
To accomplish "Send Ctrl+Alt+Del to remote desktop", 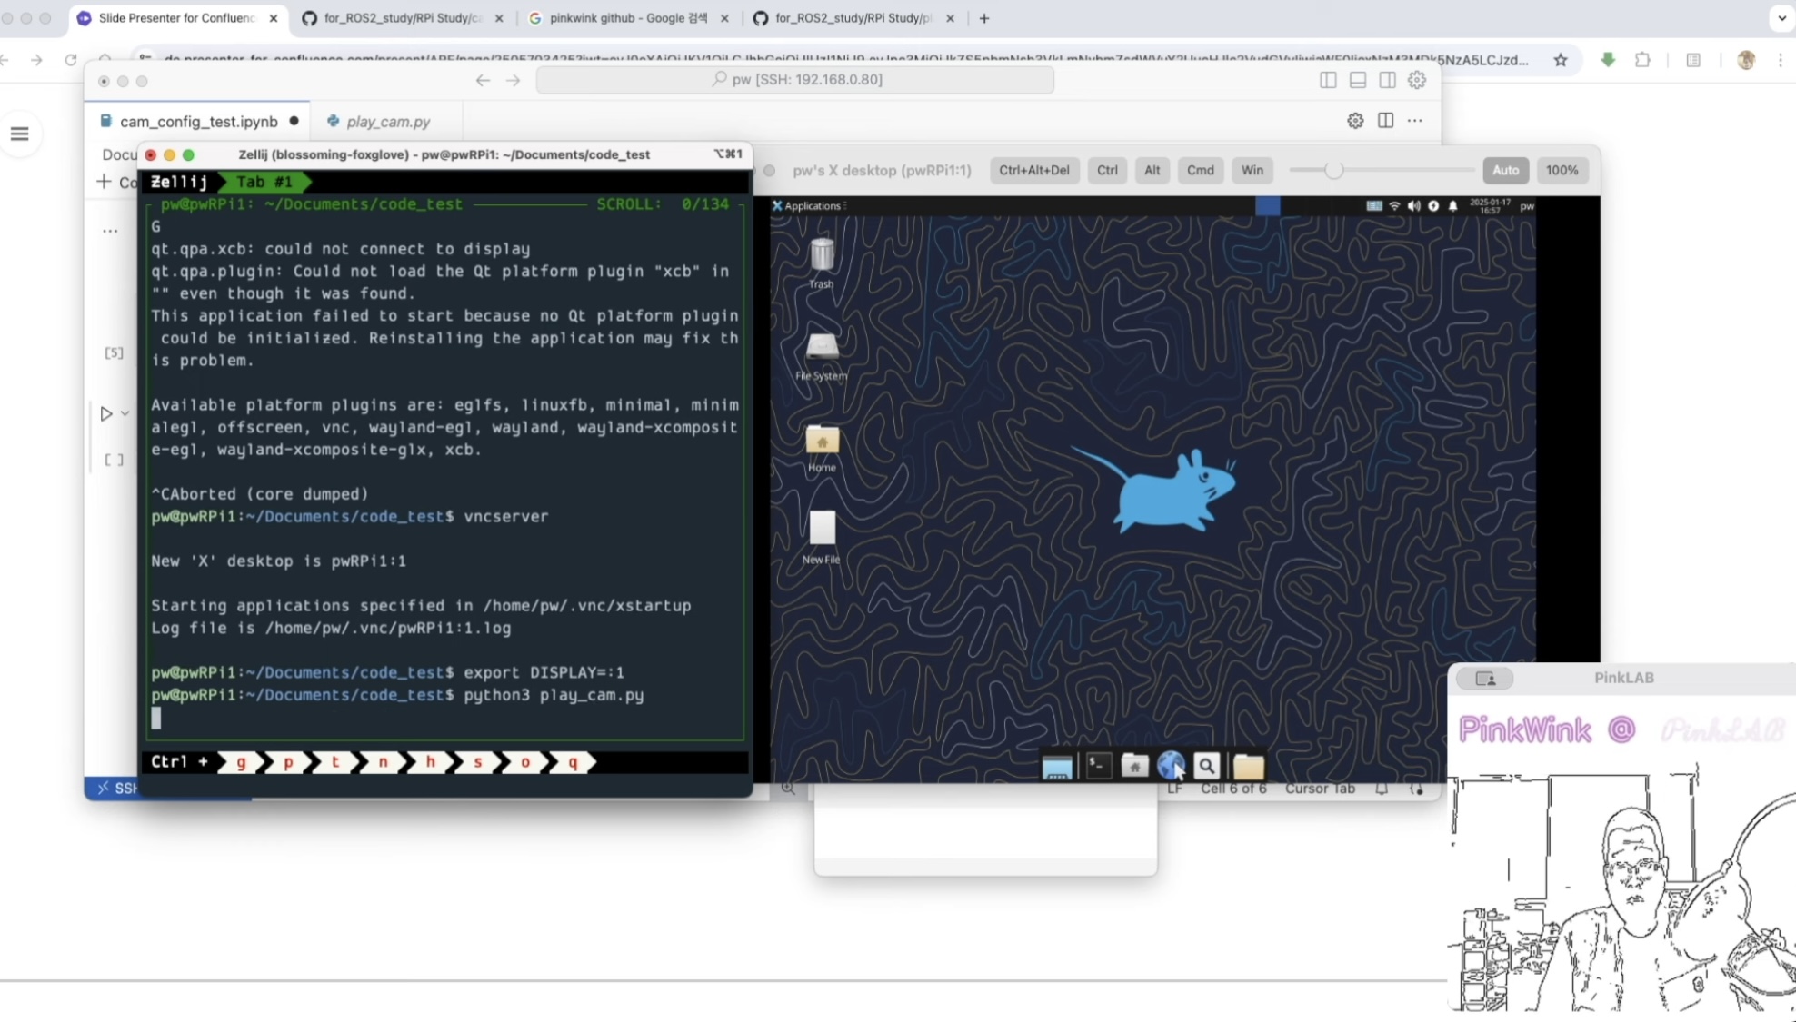I will pyautogui.click(x=1033, y=170).
